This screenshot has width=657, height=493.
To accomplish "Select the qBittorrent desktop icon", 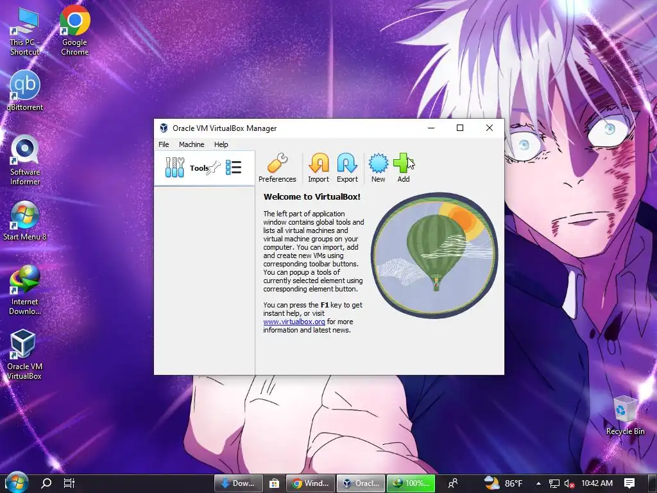I will click(x=25, y=91).
